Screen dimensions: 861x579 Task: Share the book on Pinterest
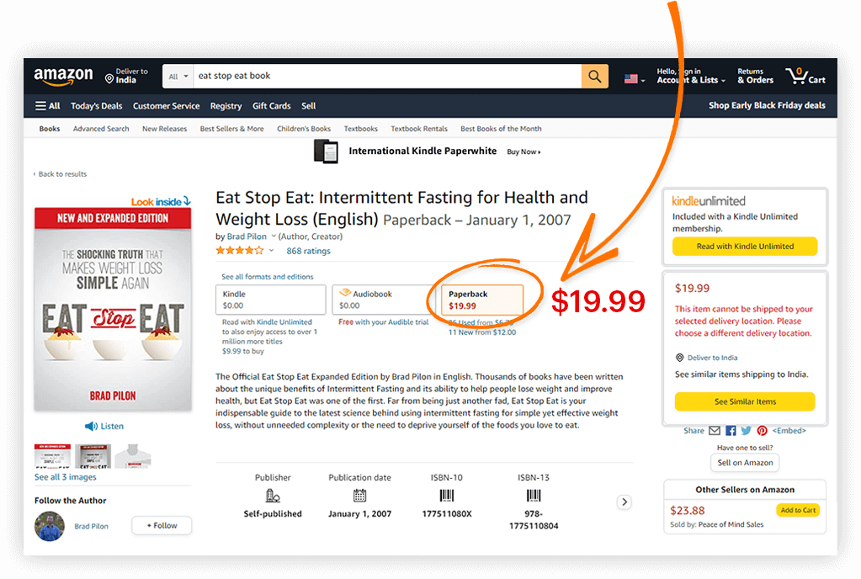click(762, 431)
